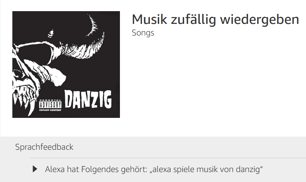This screenshot has width=306, height=182.
Task: Click 'Alexa hat Folgendes gehört' text
Action: coord(96,169)
